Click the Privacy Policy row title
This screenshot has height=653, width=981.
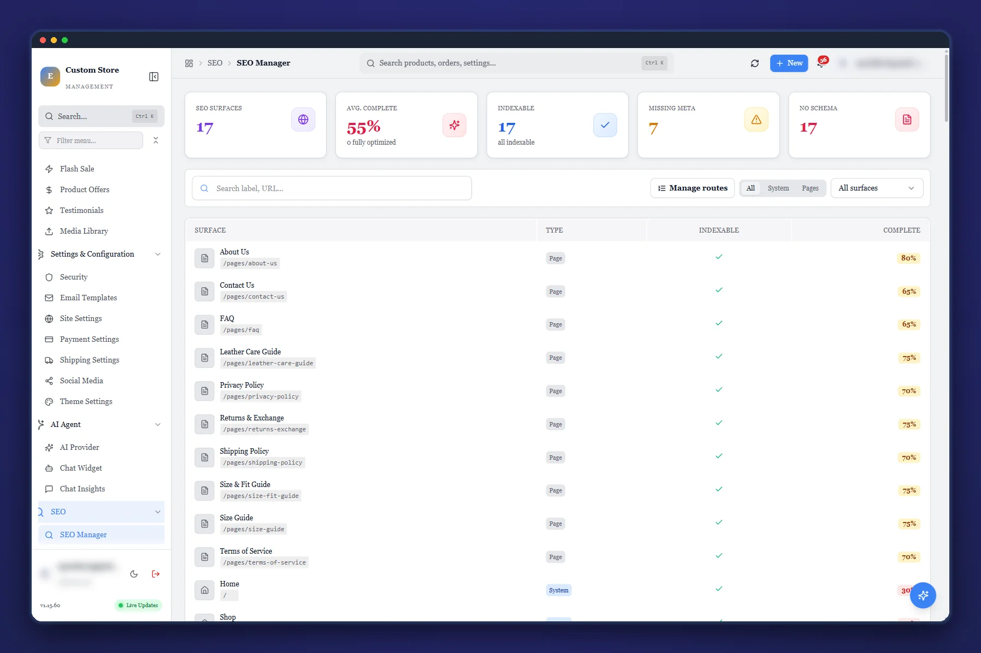(241, 385)
